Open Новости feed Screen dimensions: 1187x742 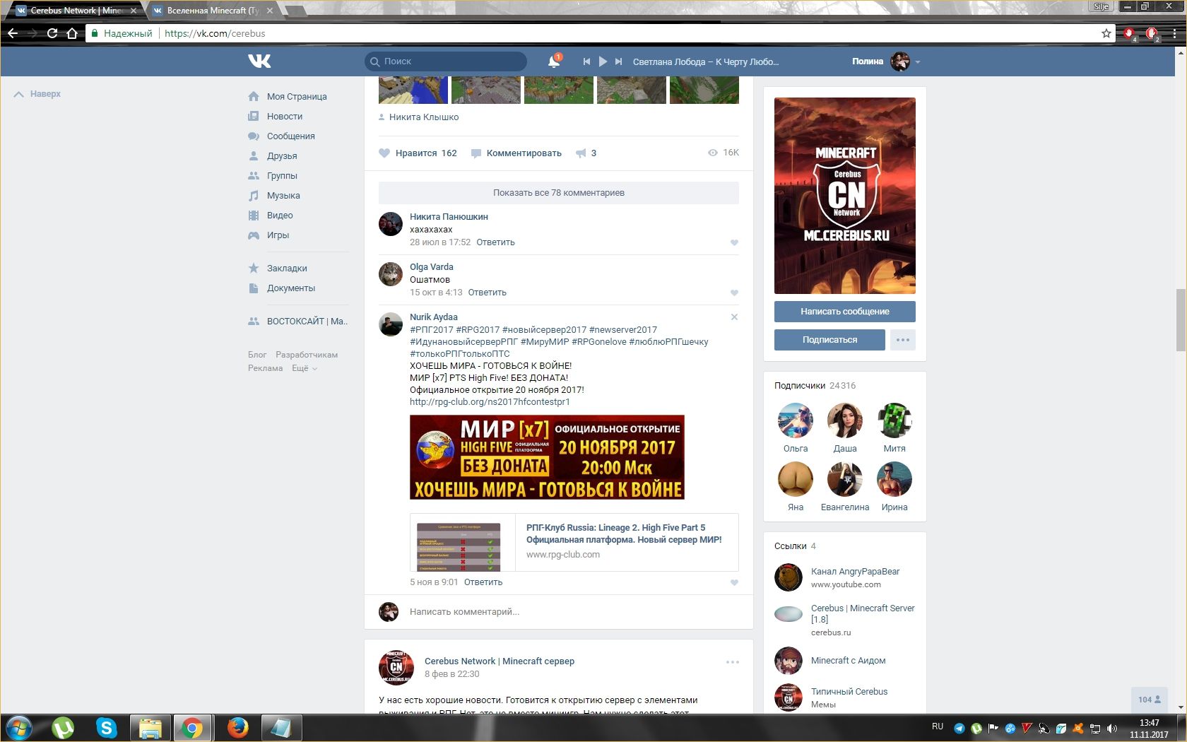coord(285,116)
